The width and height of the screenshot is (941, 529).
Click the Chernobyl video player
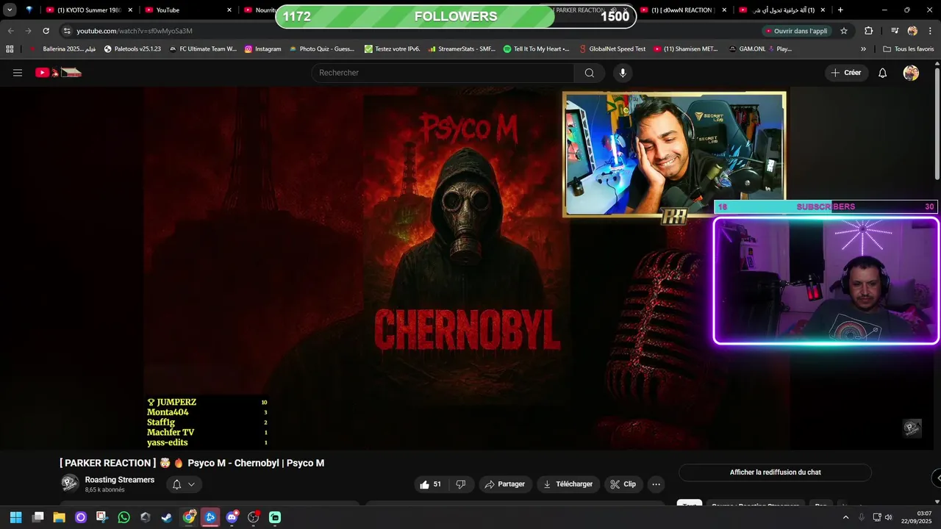[468, 268]
